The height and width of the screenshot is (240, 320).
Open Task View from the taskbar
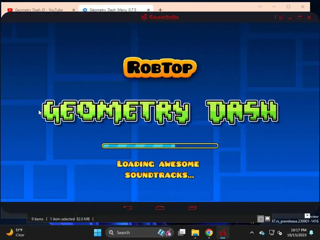pyautogui.click(x=182, y=232)
